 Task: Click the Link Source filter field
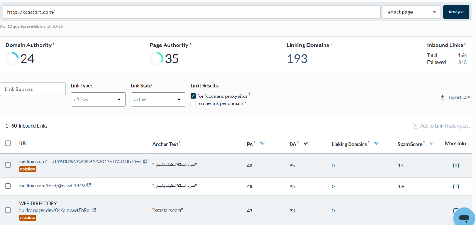[33, 89]
